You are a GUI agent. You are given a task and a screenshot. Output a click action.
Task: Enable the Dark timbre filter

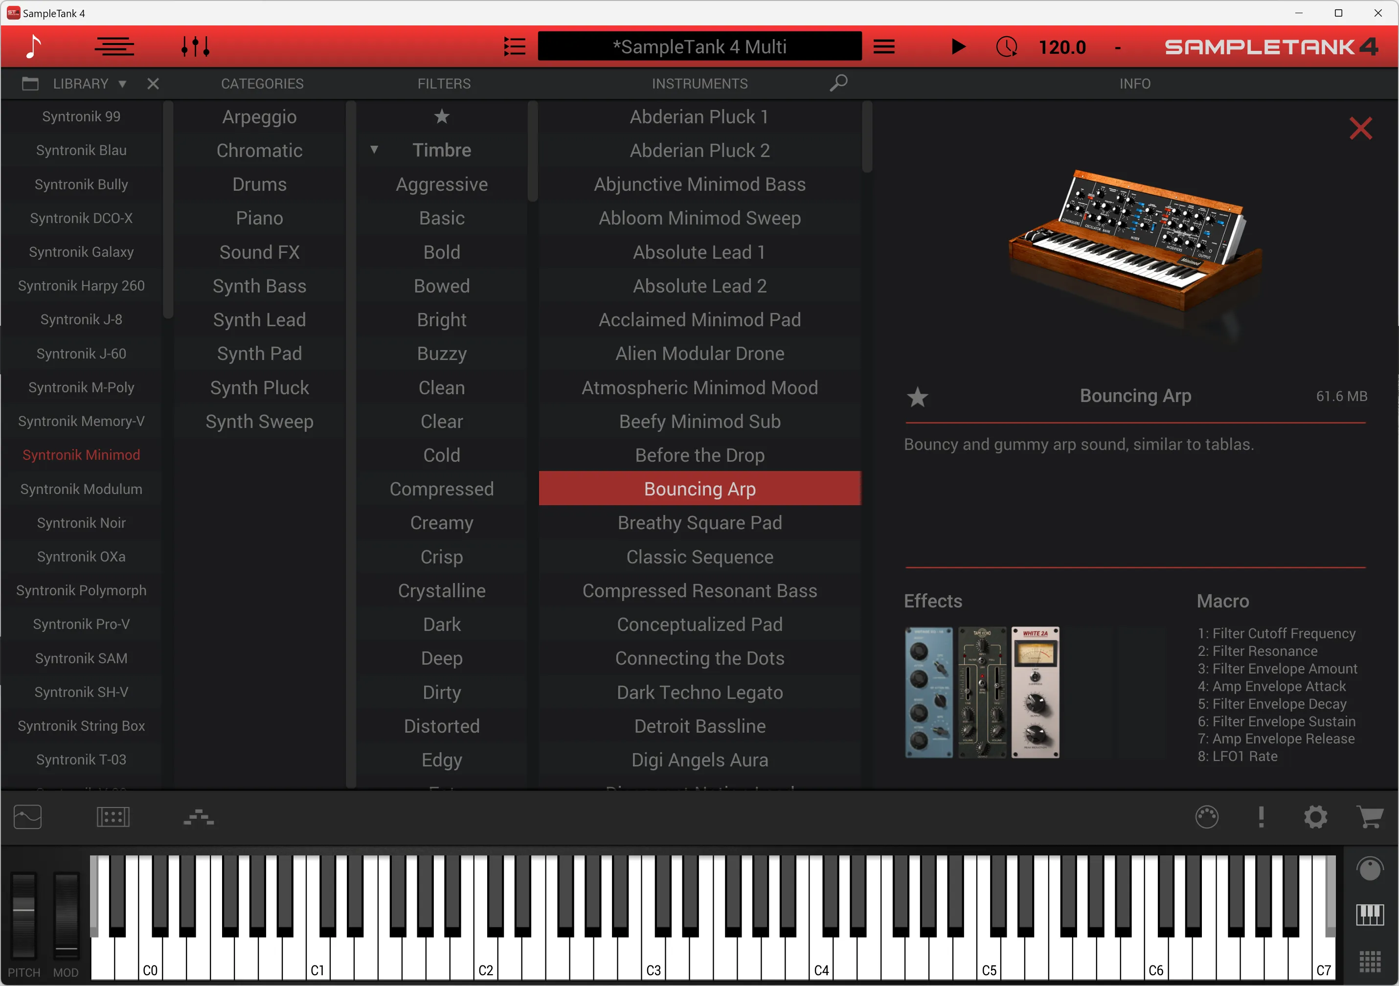(442, 624)
